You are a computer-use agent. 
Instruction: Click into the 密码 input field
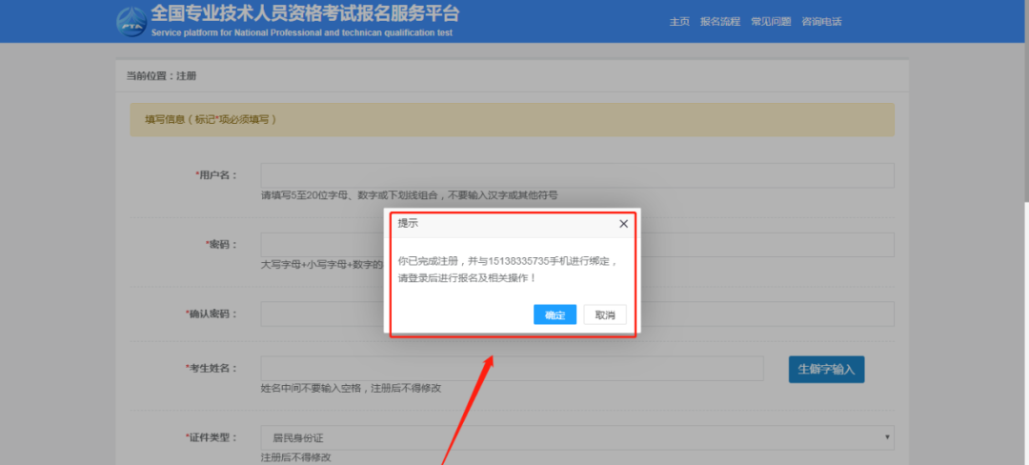[x=762, y=245]
